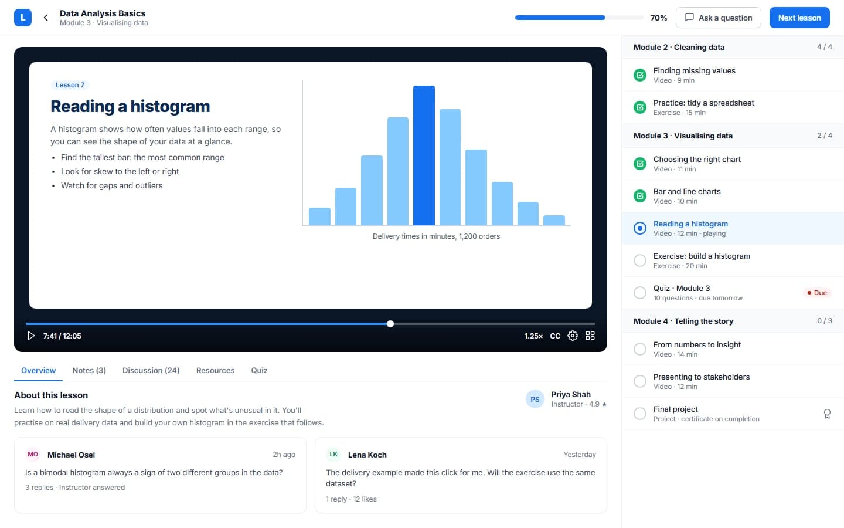Click the circle for From numbers to insight
The image size is (844, 528).
(x=640, y=349)
